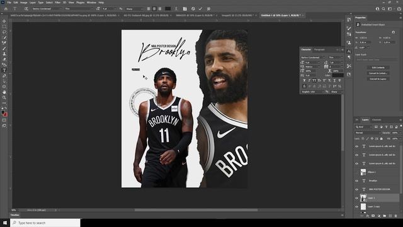Click the Edit Contents button
Viewport: 403px width, 227px height.
tap(378, 67)
